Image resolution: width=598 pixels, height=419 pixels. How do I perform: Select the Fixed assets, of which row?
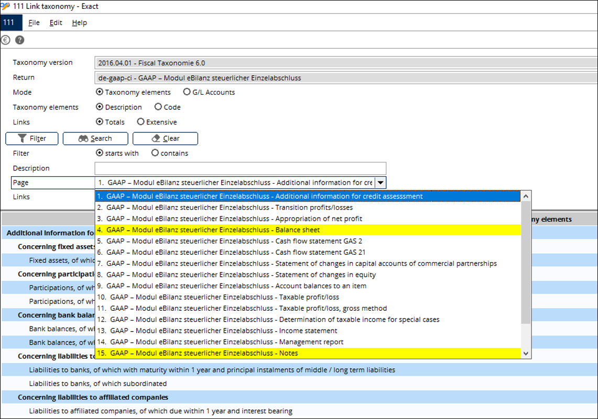48,261
